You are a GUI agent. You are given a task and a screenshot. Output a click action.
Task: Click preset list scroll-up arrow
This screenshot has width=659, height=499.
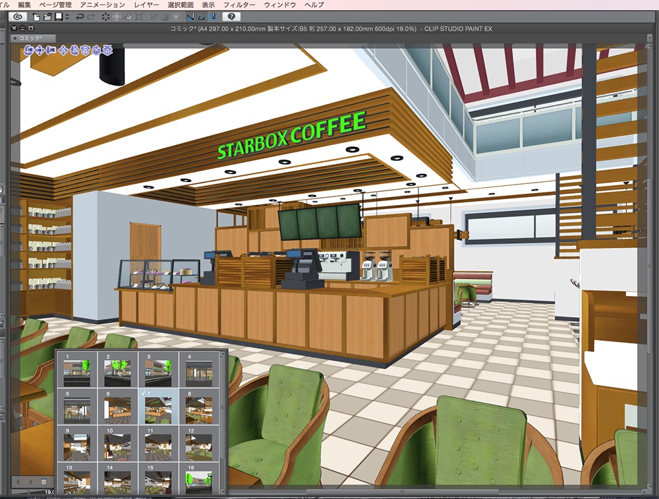[223, 355]
